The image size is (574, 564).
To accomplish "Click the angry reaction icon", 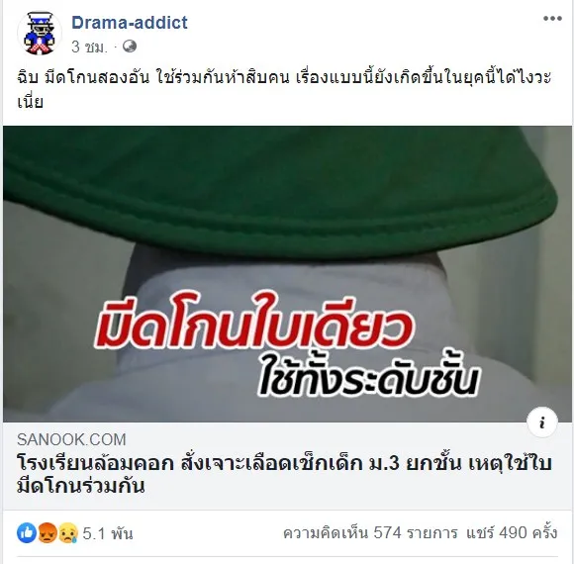I will point(48,533).
